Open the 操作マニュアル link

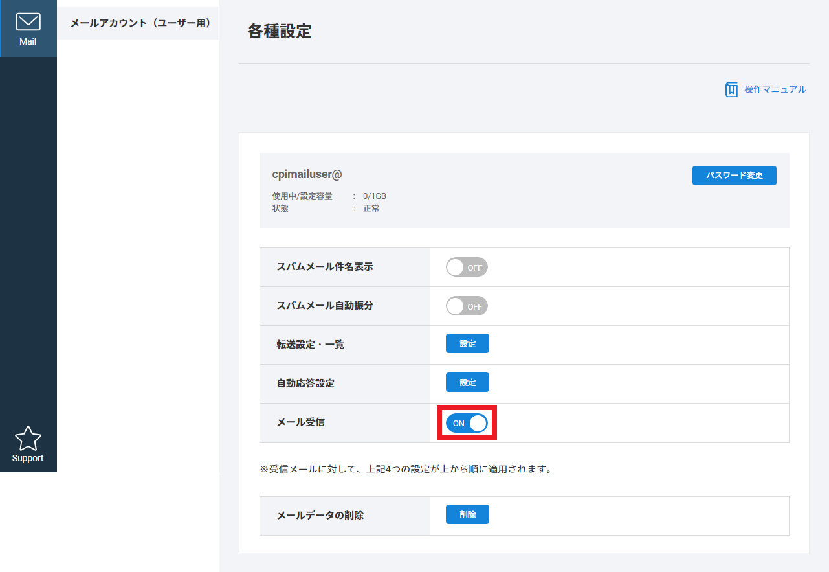(x=775, y=89)
